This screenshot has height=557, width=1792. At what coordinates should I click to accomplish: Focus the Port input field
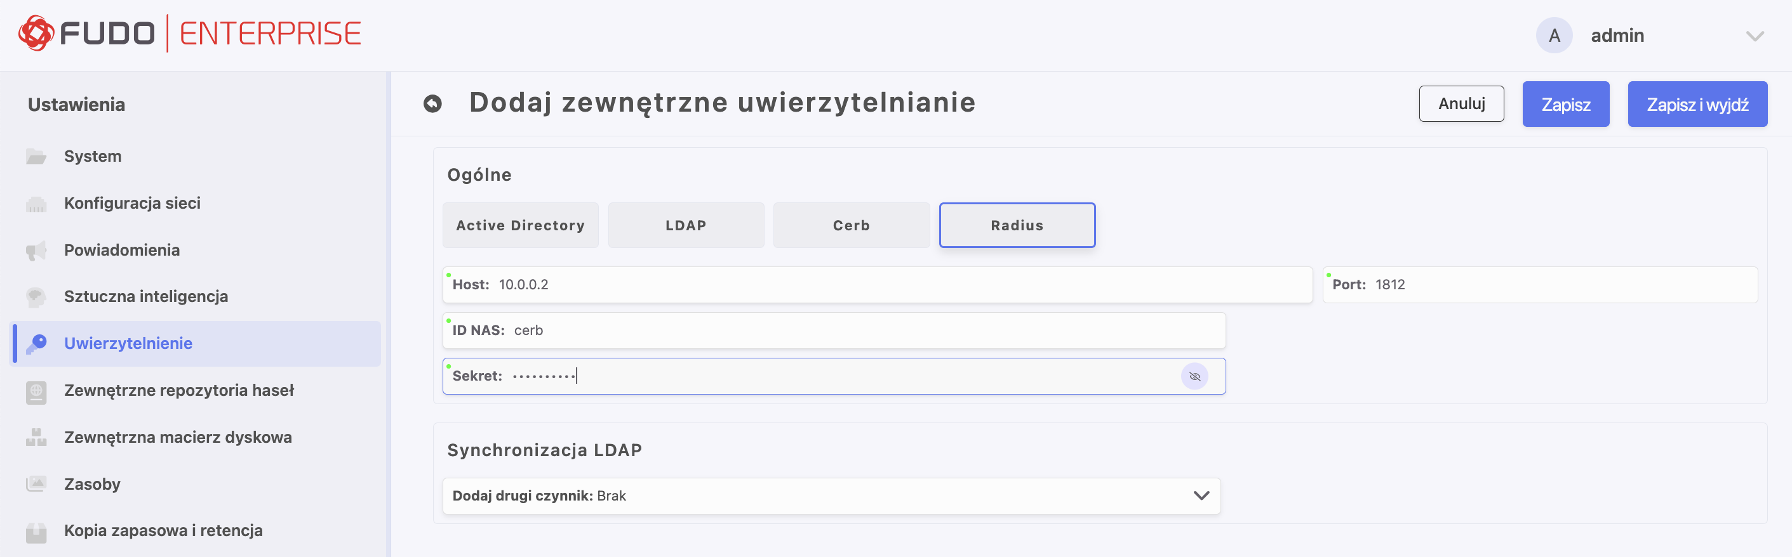[1558, 284]
